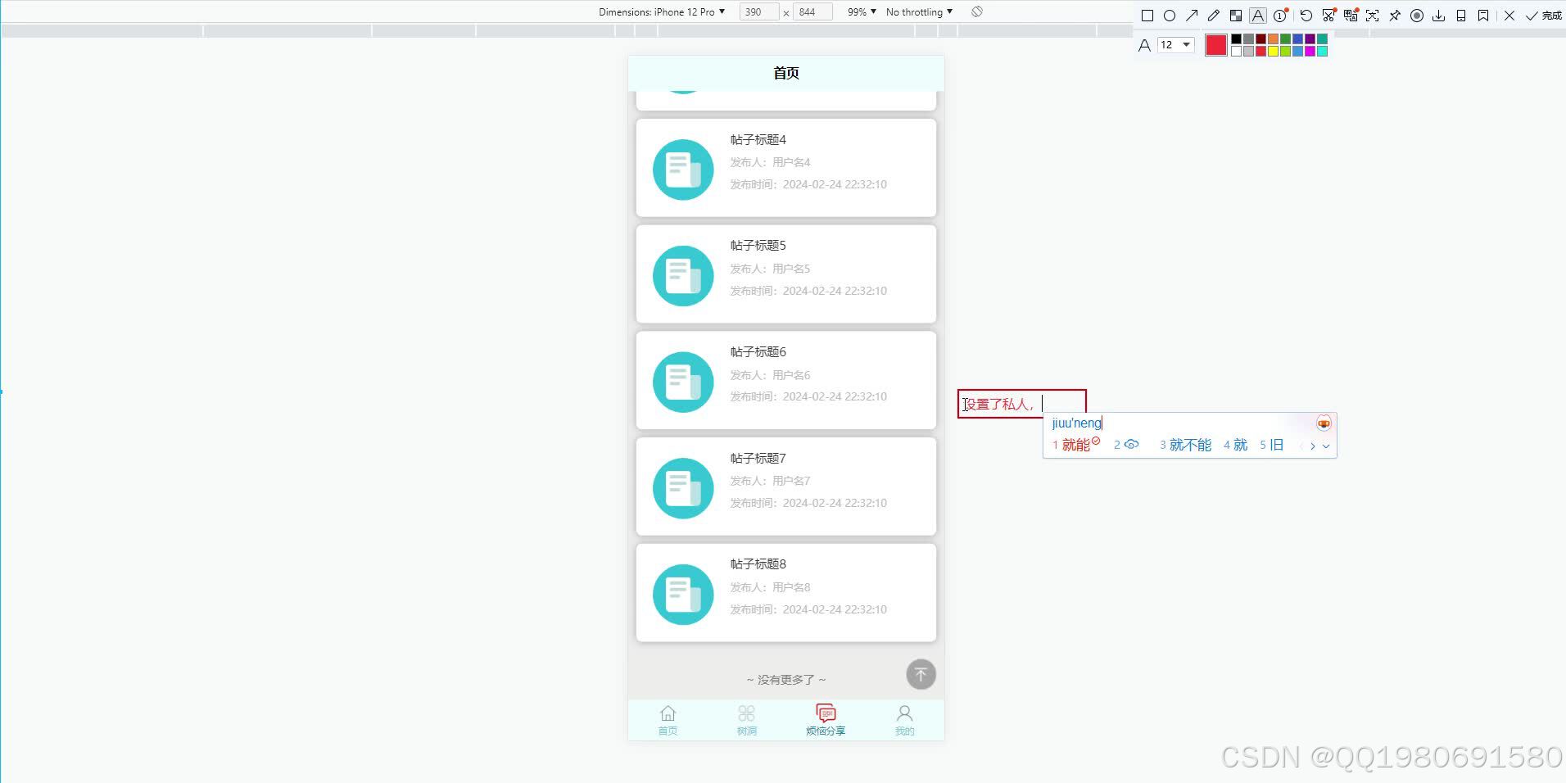Click the rotate device icon

coord(976,12)
